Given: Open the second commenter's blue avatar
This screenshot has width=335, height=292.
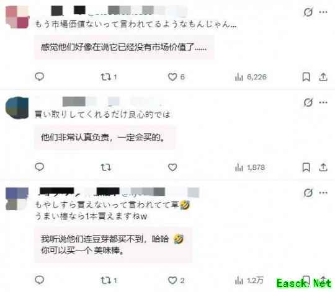Looking at the screenshot, I should pos(17,108).
